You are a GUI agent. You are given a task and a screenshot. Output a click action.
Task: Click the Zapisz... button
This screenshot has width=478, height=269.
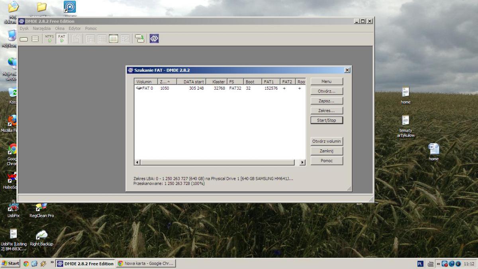click(327, 101)
